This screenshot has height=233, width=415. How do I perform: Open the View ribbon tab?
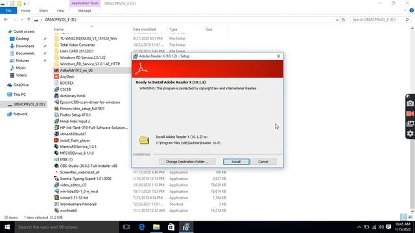(x=60, y=10)
